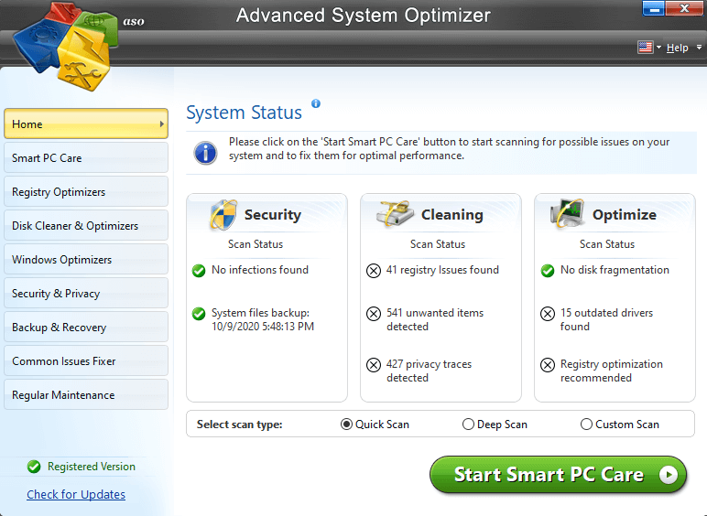Click the Security shield icon
The height and width of the screenshot is (516, 707).
223,215
